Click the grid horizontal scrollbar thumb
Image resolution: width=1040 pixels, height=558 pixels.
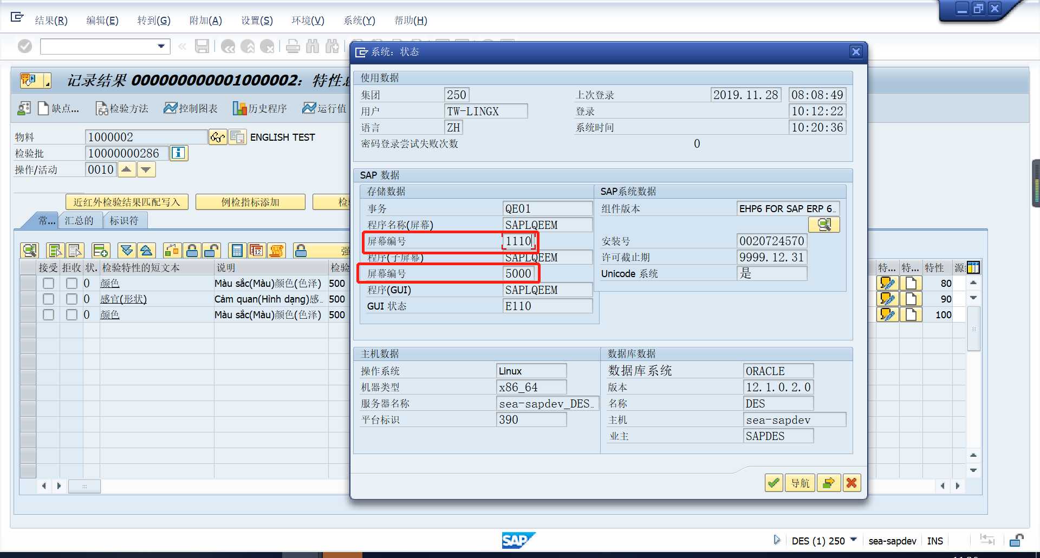[84, 486]
